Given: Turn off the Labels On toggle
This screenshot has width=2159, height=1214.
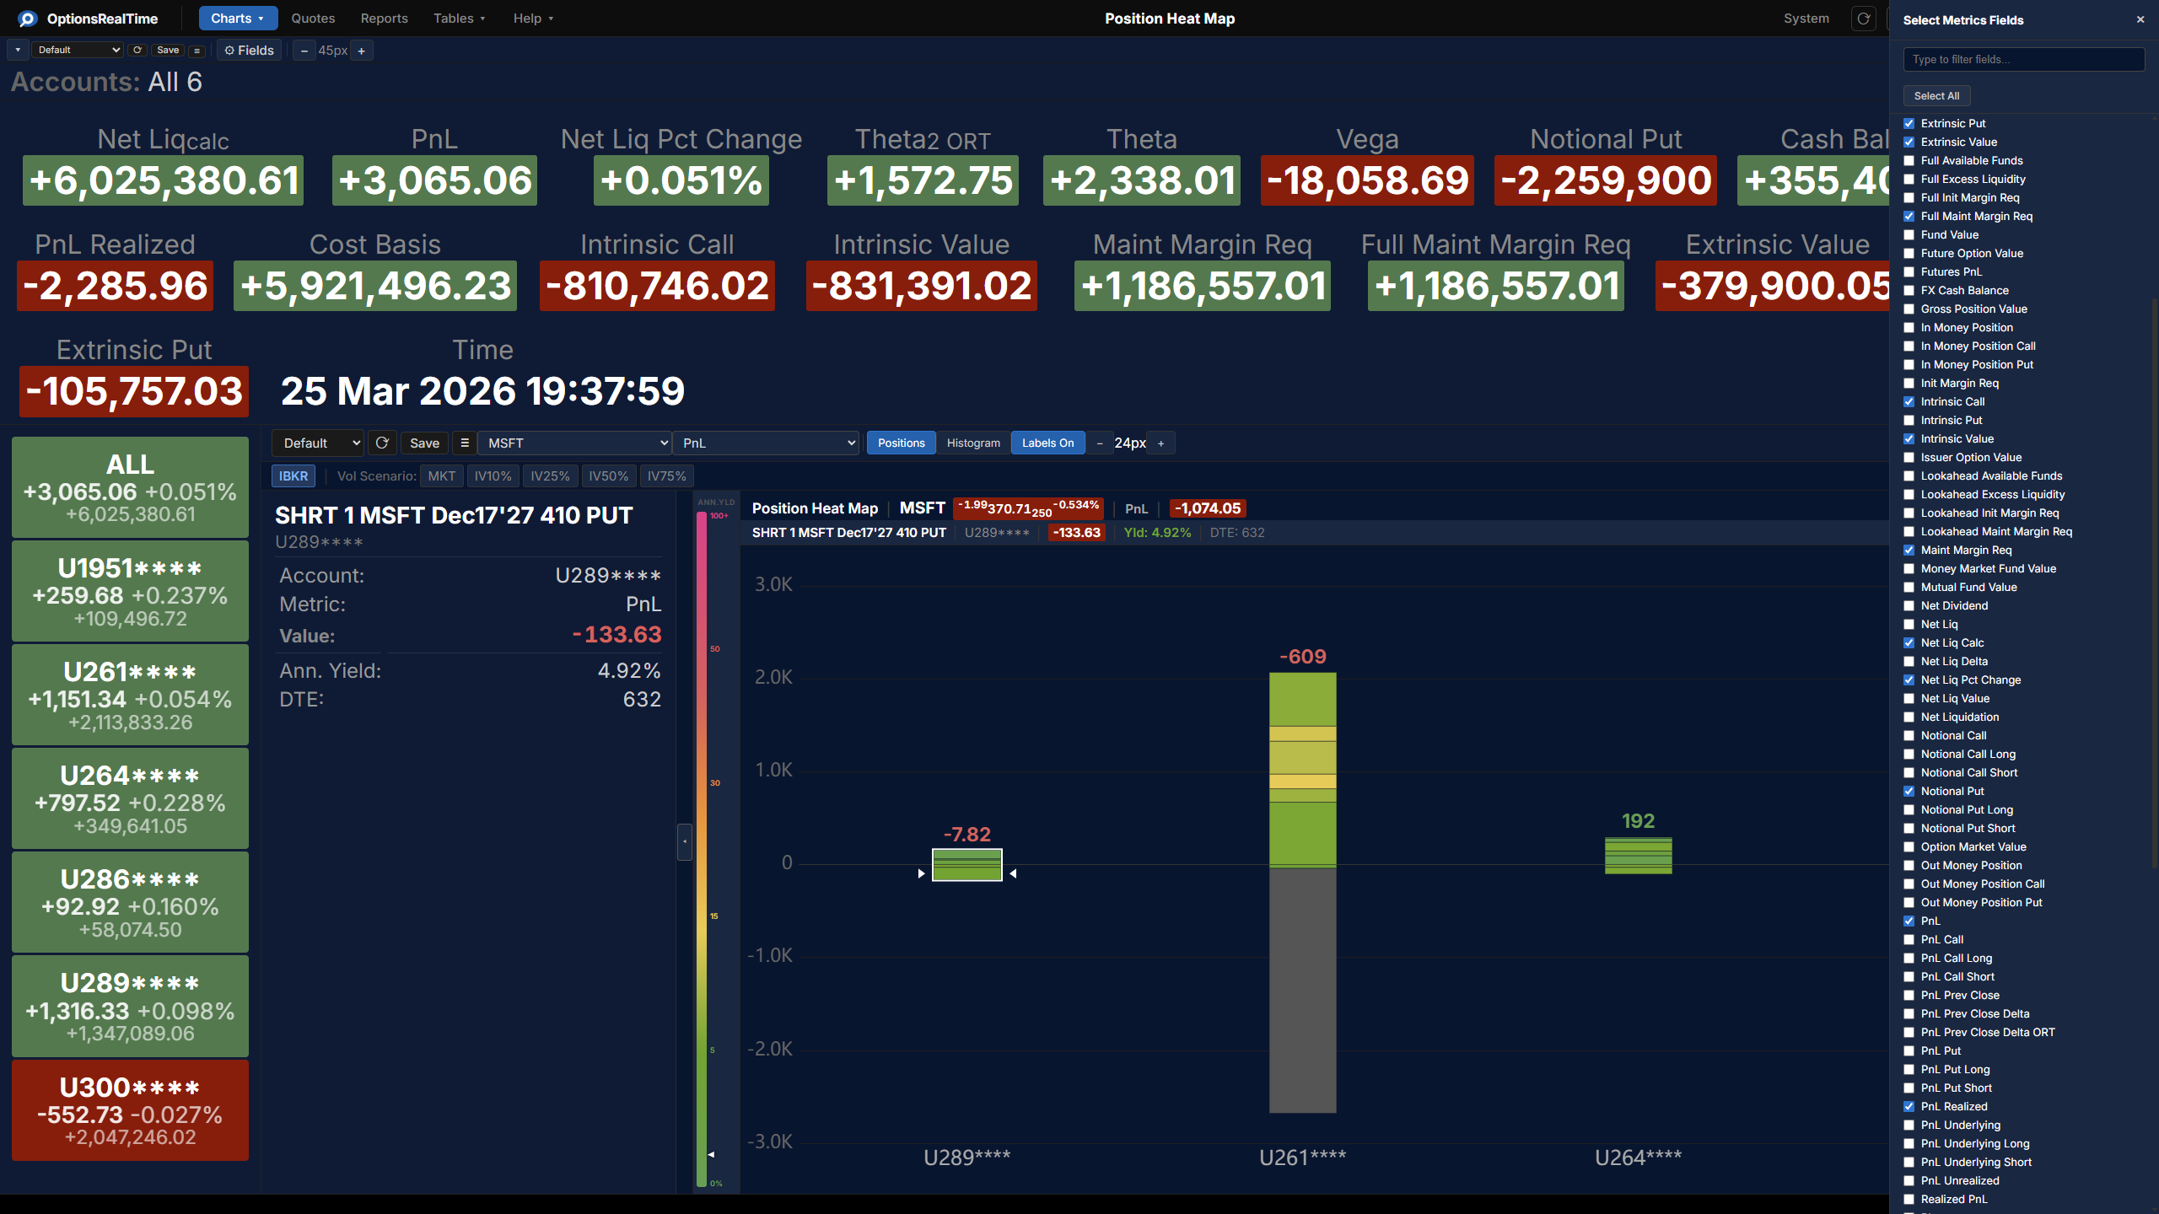Looking at the screenshot, I should point(1047,443).
